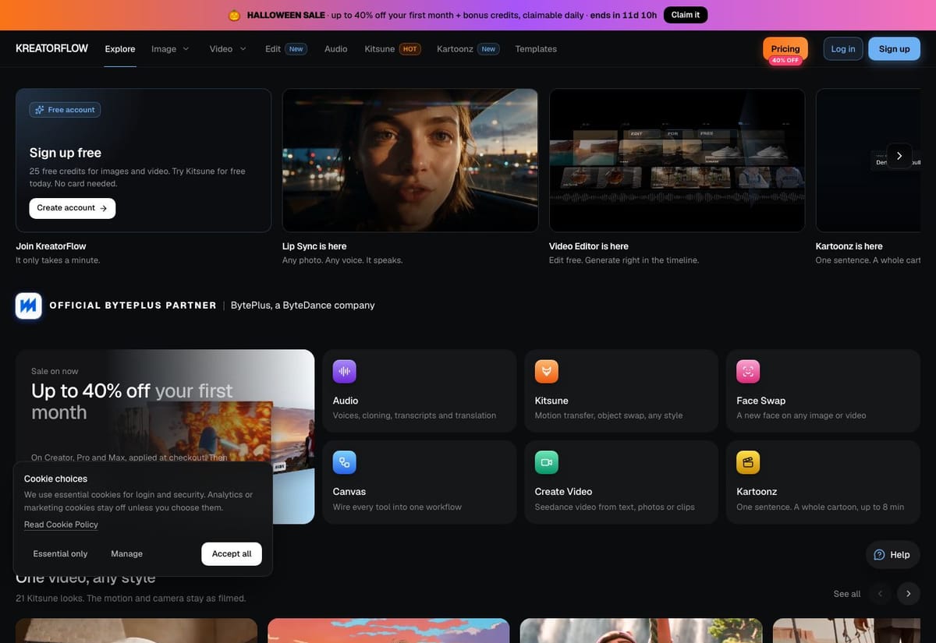Click the pumpkin icon in sale banner
This screenshot has height=643, width=936.
pyautogui.click(x=234, y=15)
